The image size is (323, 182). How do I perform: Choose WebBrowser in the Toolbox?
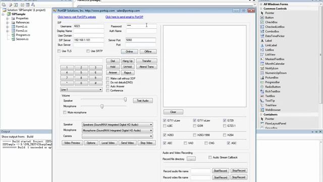(x=273, y=110)
